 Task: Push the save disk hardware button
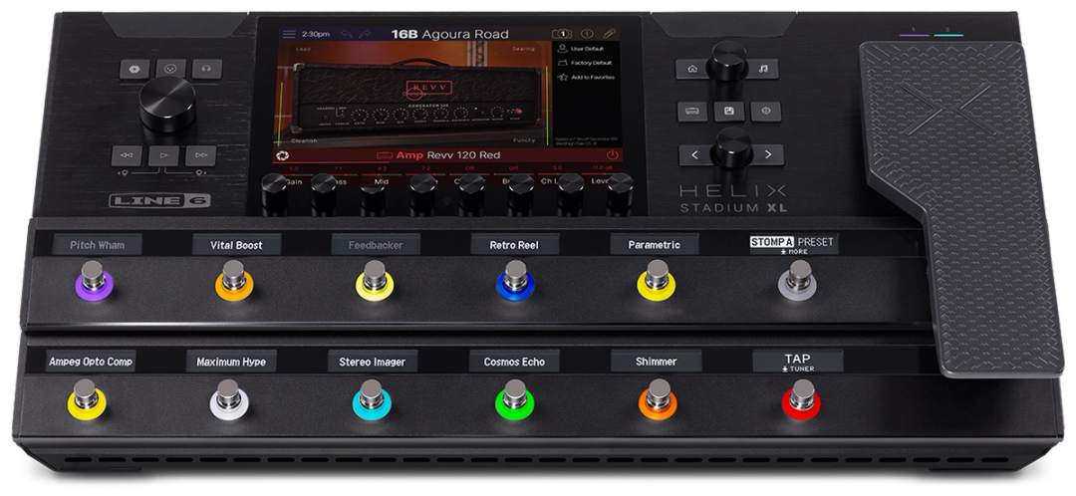pos(728,112)
